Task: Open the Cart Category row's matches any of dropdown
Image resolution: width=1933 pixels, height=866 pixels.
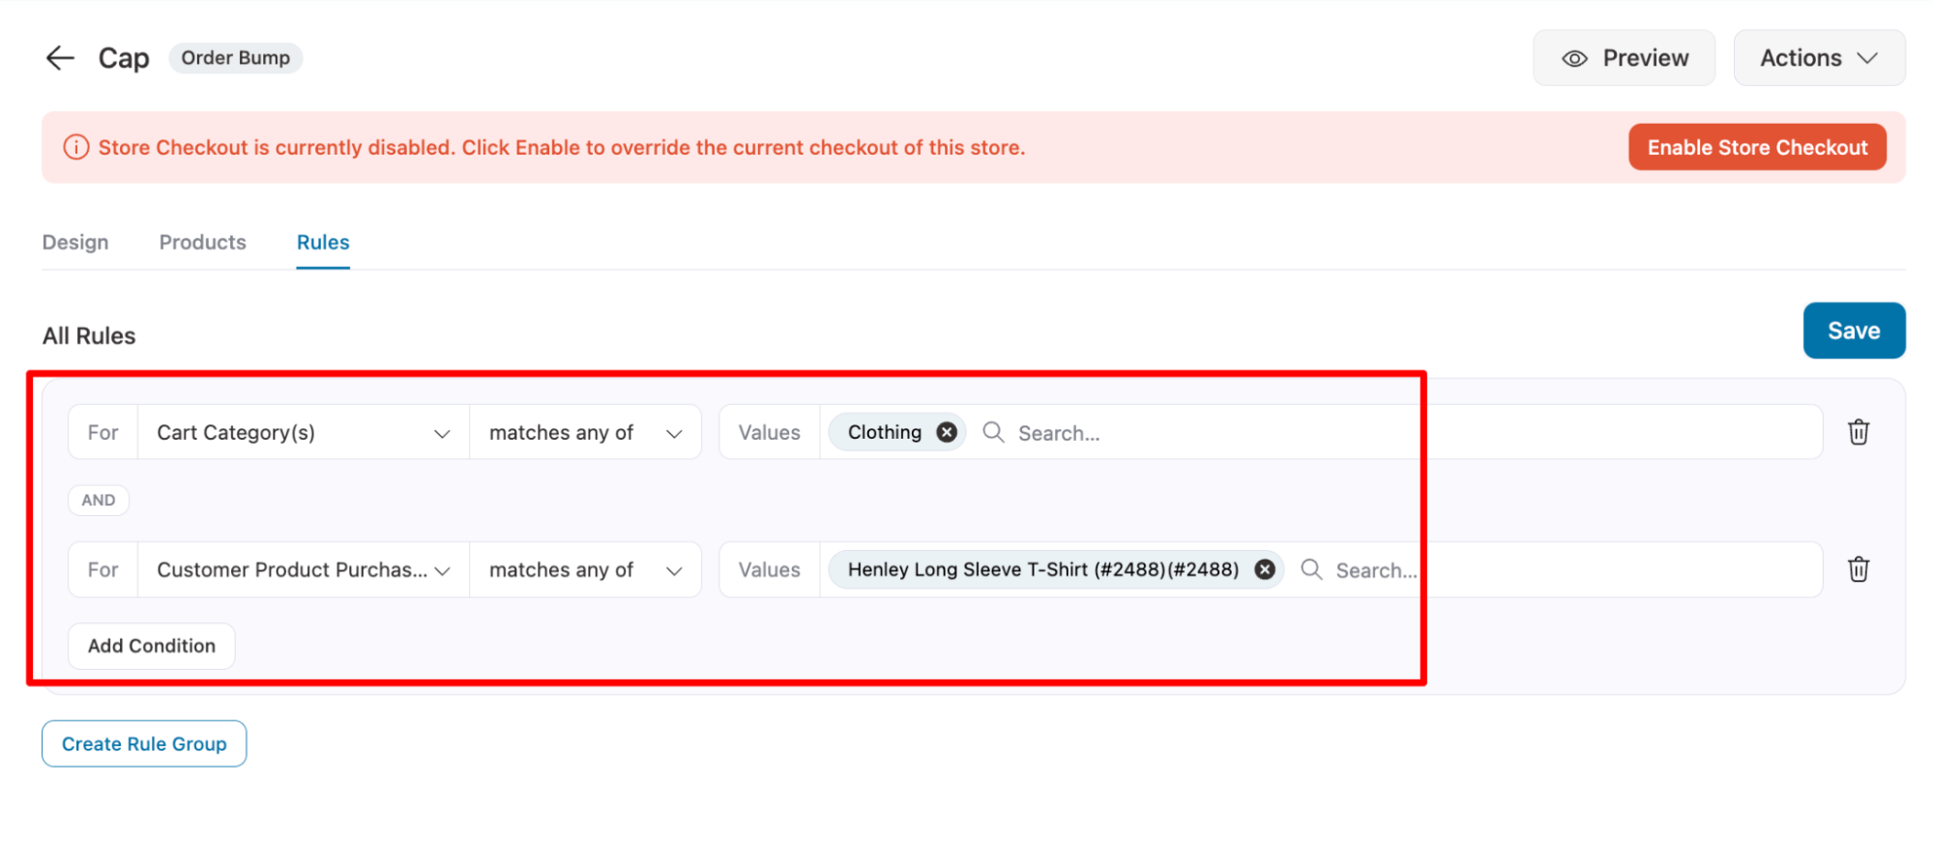Action: [x=585, y=432]
